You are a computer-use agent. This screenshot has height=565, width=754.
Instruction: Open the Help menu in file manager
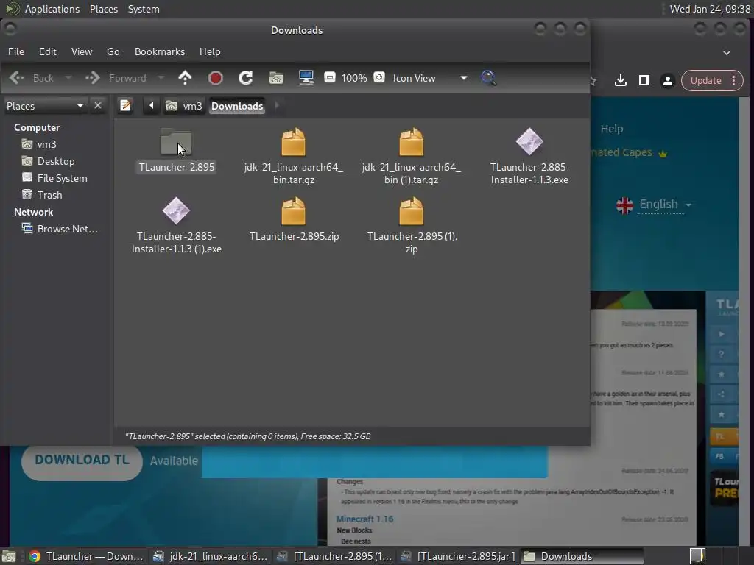(210, 51)
